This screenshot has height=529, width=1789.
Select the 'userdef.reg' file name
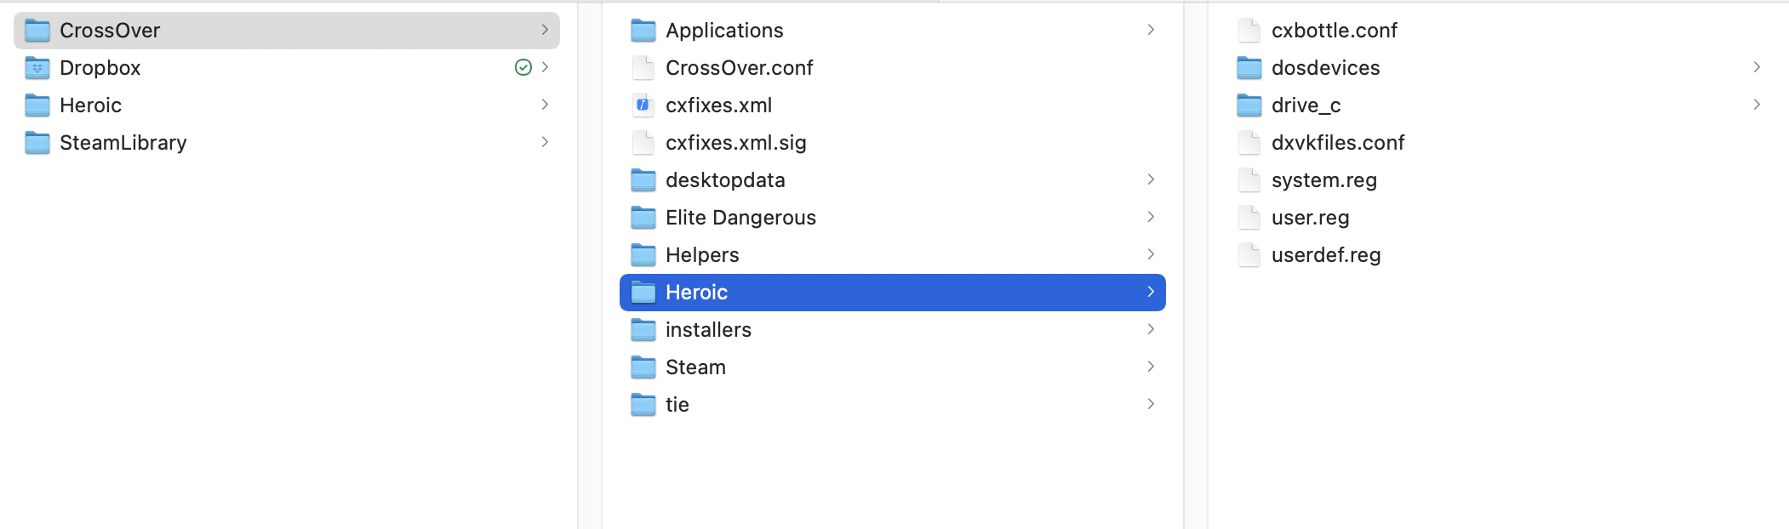tap(1326, 255)
